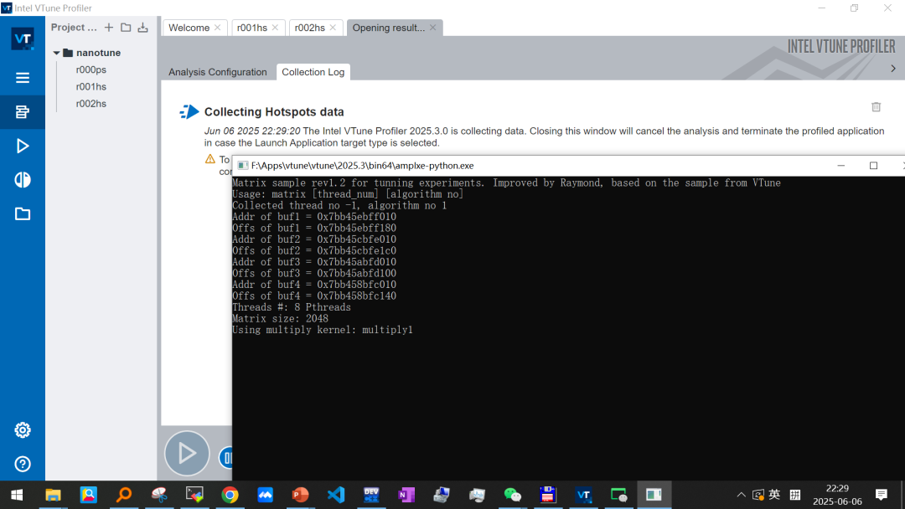The height and width of the screenshot is (509, 905).
Task: Switch to the r002hs tab
Action: 310,28
